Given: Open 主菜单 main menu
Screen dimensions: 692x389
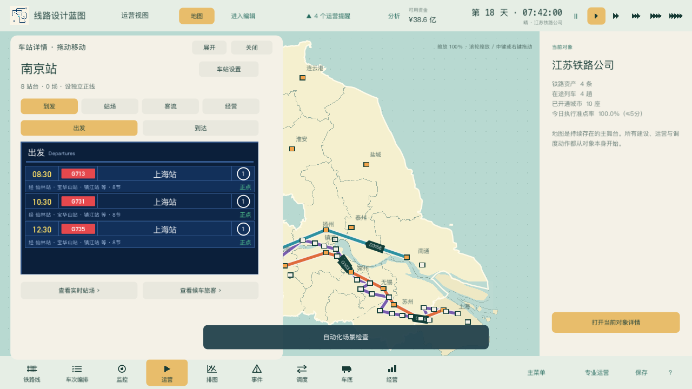Looking at the screenshot, I should point(536,373).
